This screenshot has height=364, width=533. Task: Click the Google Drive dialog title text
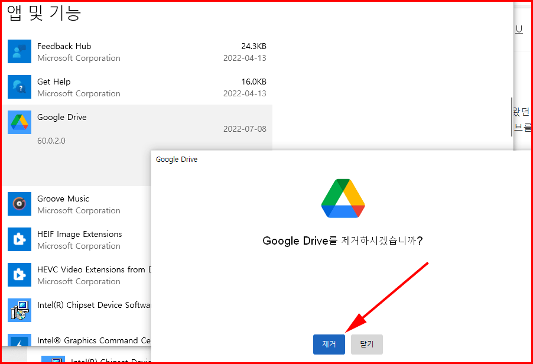tap(177, 160)
